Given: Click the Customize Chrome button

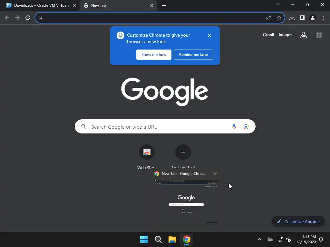Looking at the screenshot, I should (x=298, y=222).
